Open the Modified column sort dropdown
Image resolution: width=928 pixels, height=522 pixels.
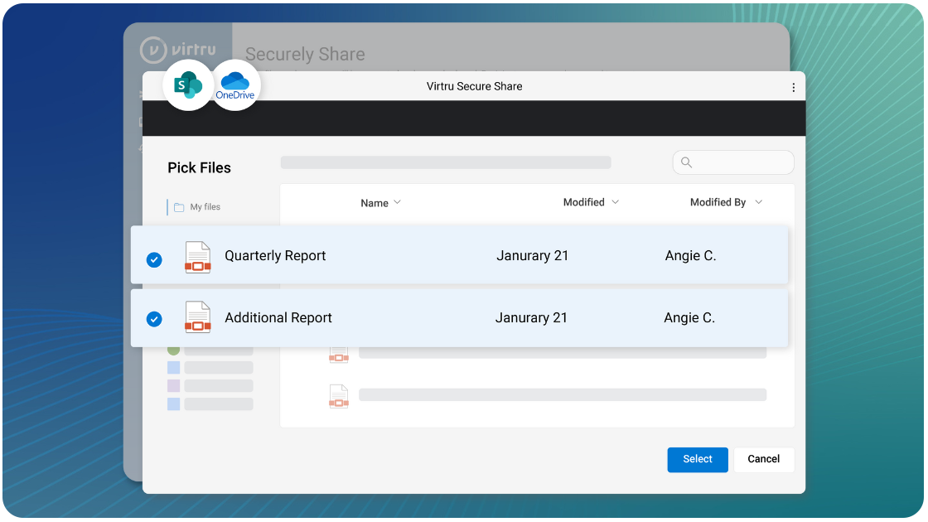pyautogui.click(x=615, y=201)
